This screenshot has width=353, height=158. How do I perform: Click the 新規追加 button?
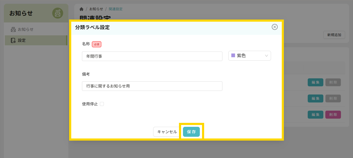click(x=334, y=35)
